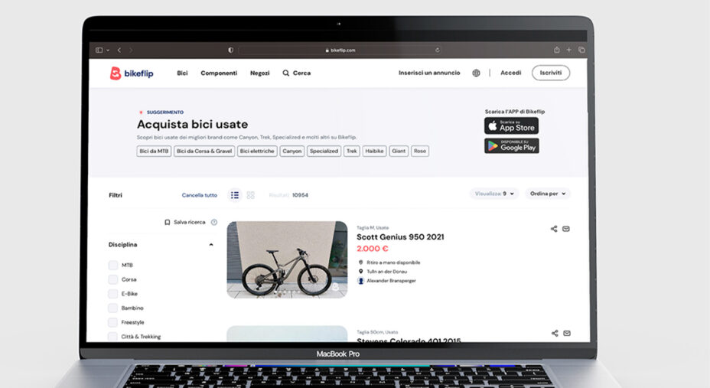Screen dimensions: 710x388
Task: Go forward with Safari's forward arrow
Action: 132,51
